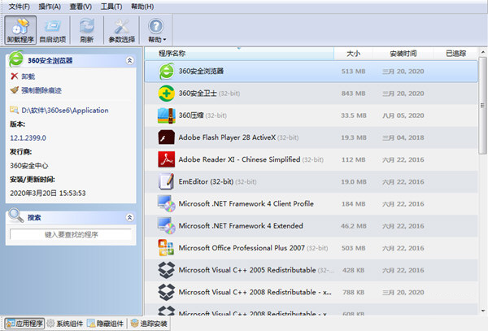Switch to the 系统组件 tab
488x331 pixels.
tap(64, 324)
